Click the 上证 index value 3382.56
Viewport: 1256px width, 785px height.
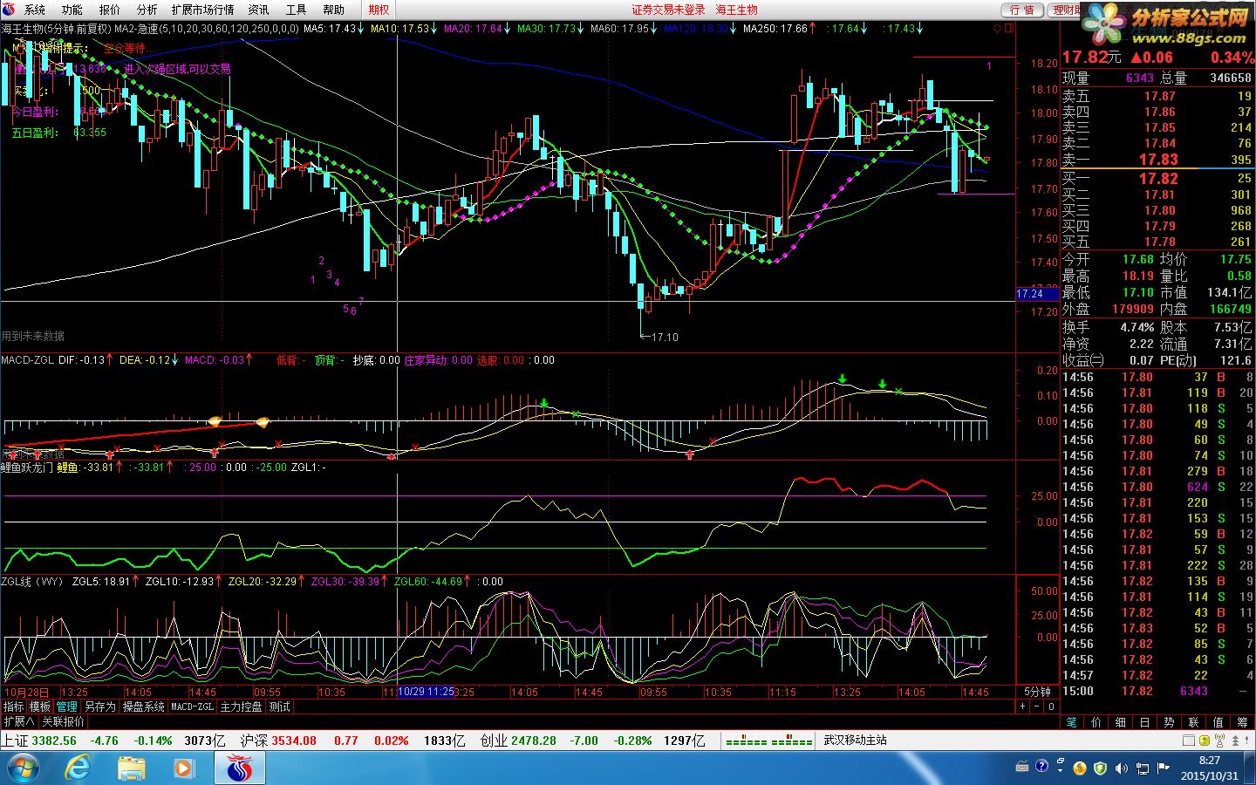(54, 741)
